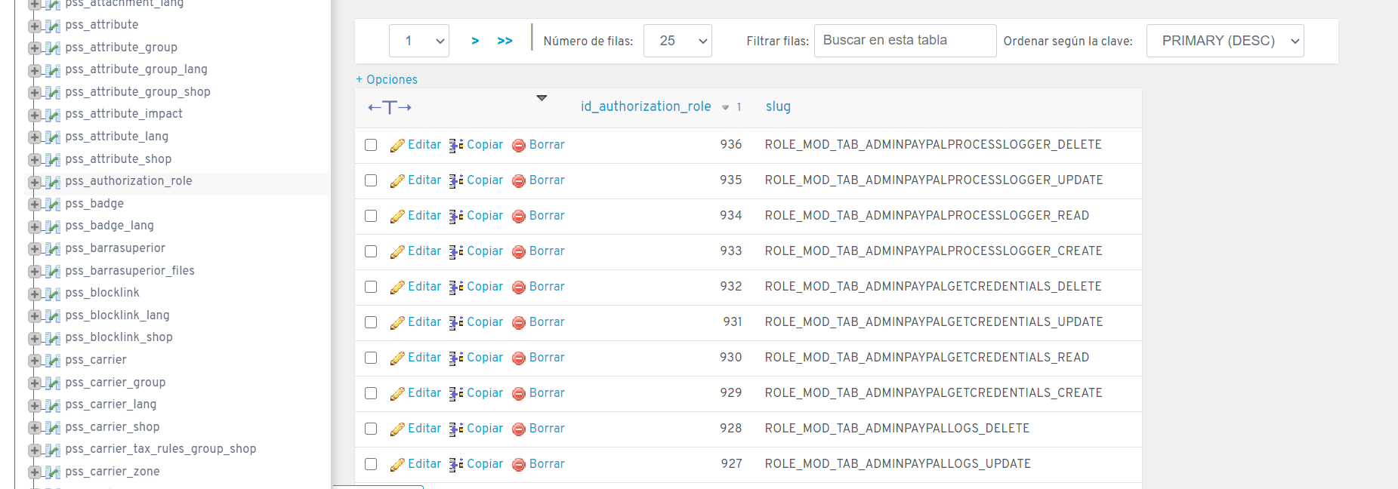
Task: Open pss_attribute_group_lang table in the sidebar
Action: (x=136, y=69)
